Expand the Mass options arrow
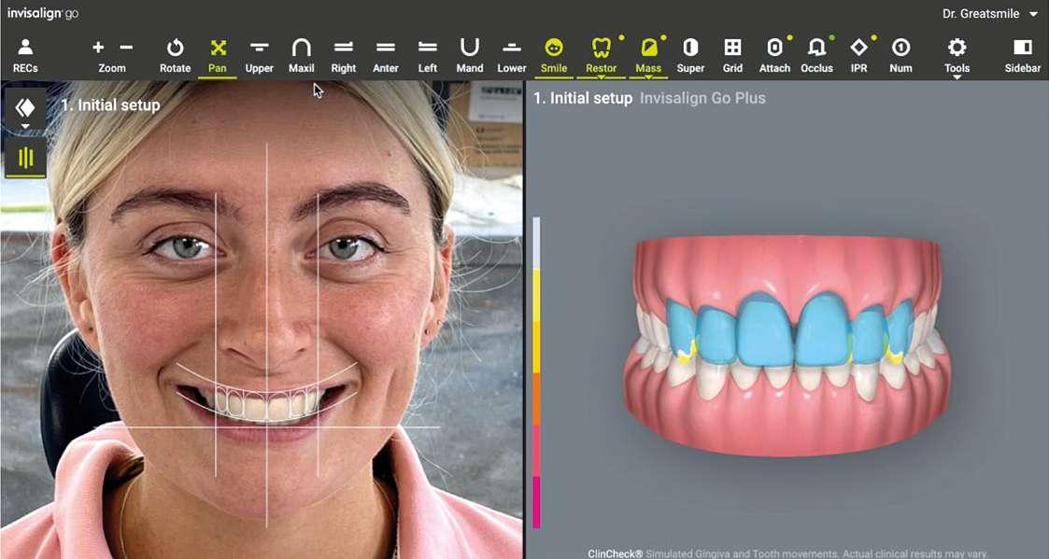The image size is (1049, 559). (x=648, y=77)
